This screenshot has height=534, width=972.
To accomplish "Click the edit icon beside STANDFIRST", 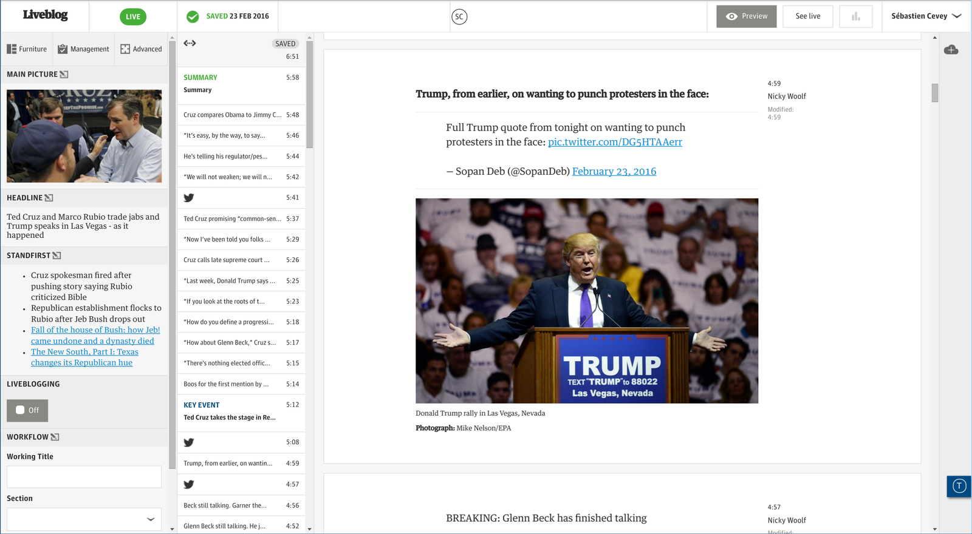I will [x=57, y=255].
